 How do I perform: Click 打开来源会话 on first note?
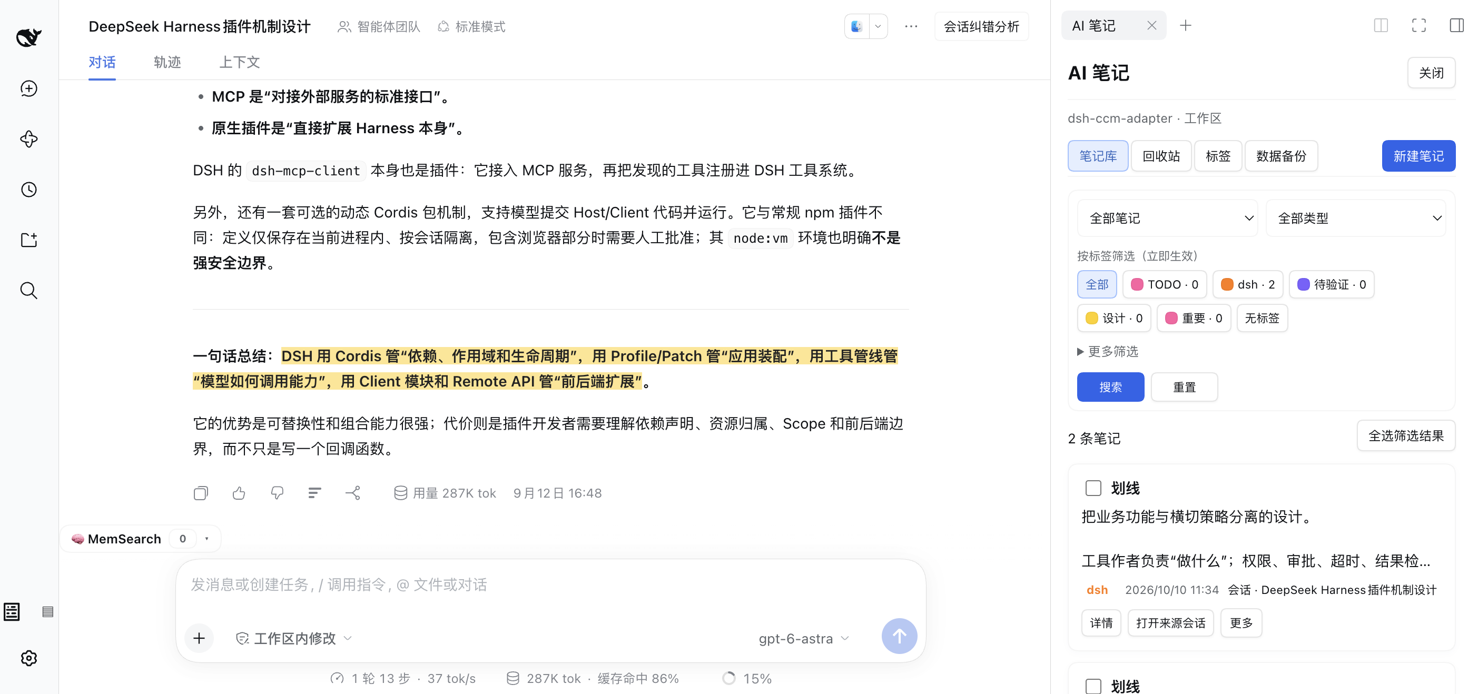[1170, 623]
